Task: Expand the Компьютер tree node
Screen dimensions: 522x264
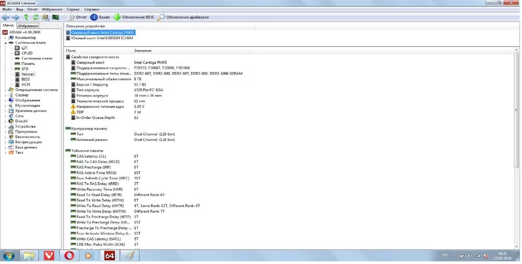Action: click(5, 38)
